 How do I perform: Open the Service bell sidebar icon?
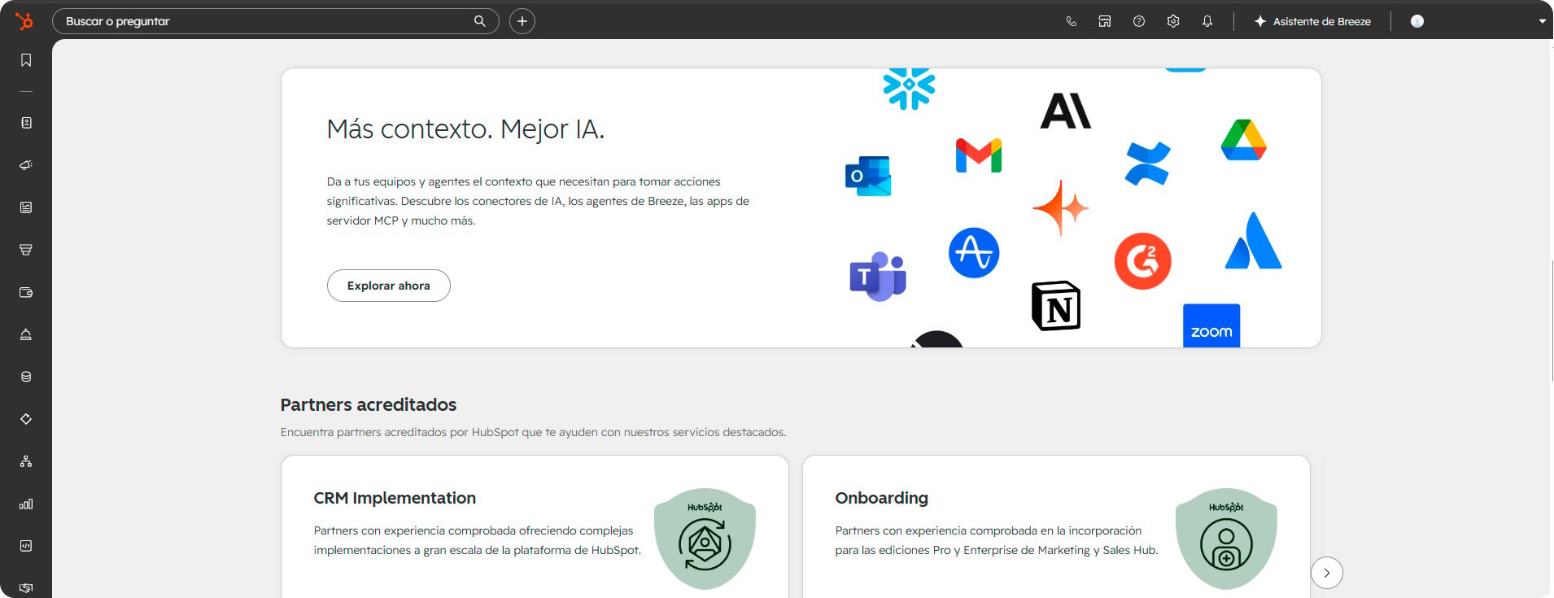[26, 334]
